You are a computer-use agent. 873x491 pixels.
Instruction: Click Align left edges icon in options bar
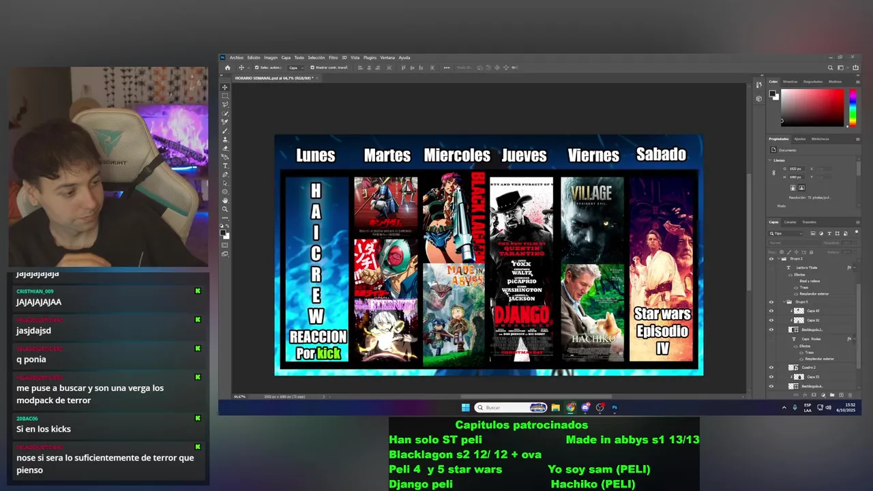click(360, 68)
